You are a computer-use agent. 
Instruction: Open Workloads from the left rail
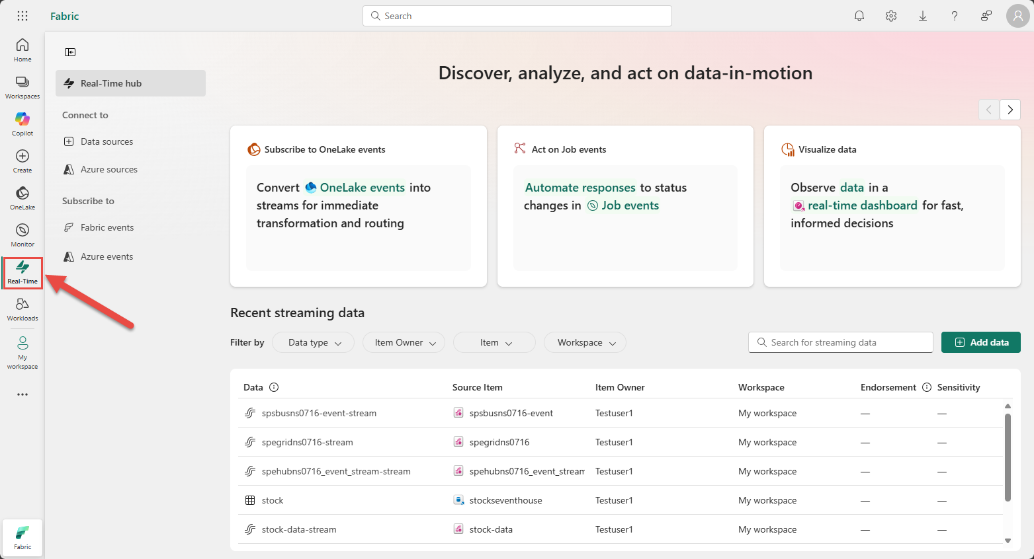(22, 309)
